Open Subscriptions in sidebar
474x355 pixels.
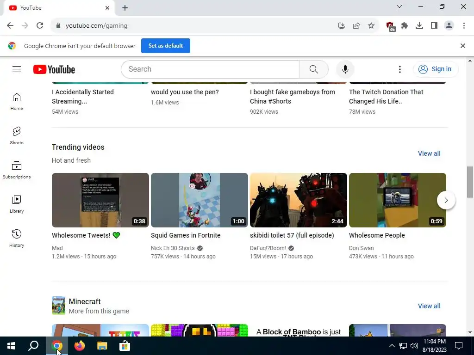click(17, 170)
